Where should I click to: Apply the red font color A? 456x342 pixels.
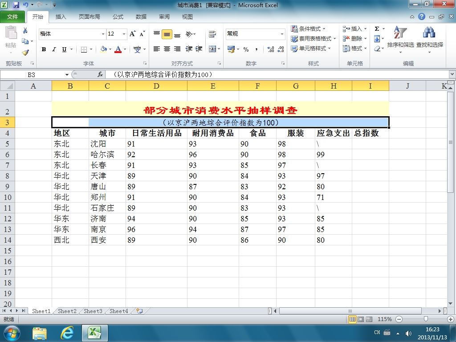(x=118, y=49)
